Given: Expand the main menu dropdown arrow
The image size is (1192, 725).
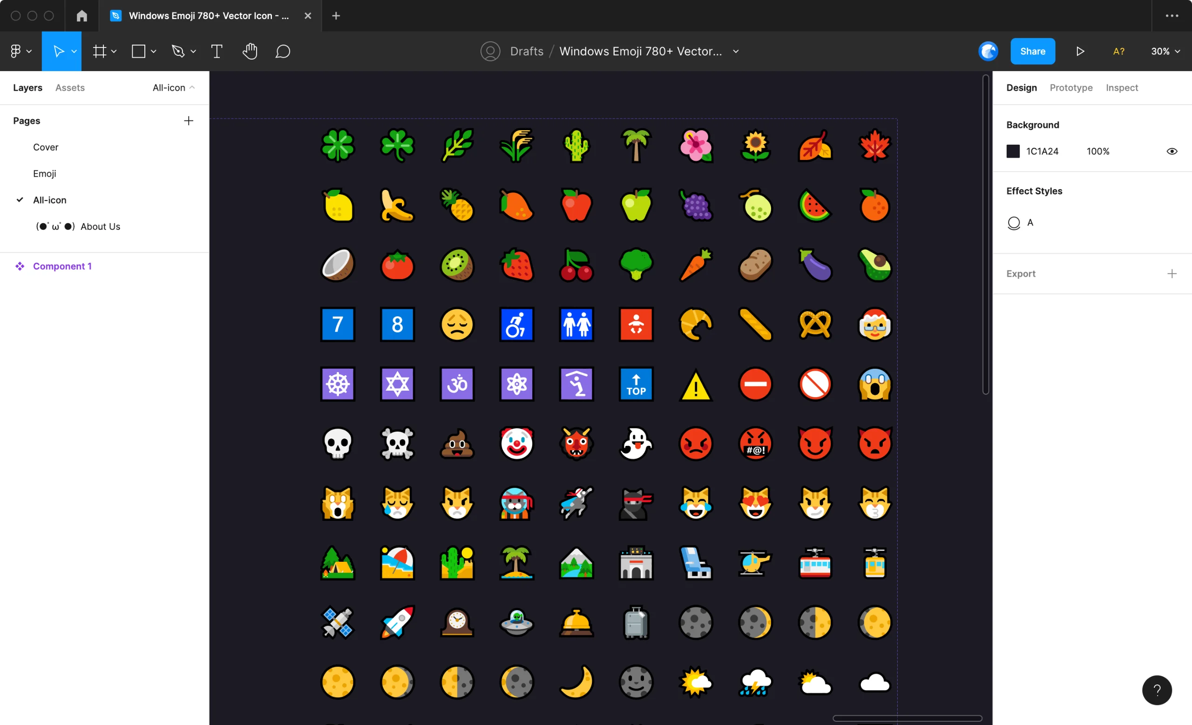Looking at the screenshot, I should click(29, 51).
